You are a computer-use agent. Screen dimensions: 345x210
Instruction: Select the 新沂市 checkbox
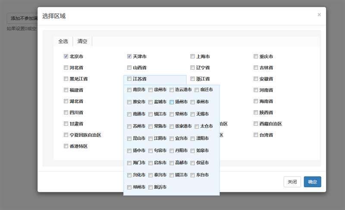point(151,187)
